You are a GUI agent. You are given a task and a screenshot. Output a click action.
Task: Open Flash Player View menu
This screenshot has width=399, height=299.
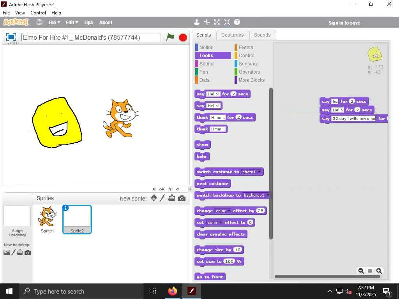pos(20,13)
